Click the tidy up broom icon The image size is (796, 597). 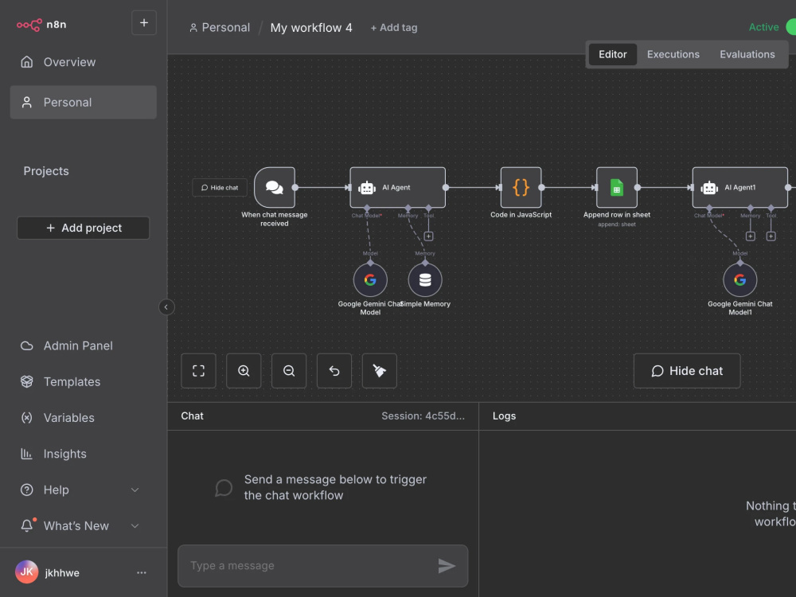pyautogui.click(x=379, y=371)
